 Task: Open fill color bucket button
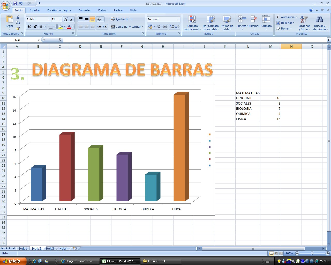pyautogui.click(x=61, y=27)
